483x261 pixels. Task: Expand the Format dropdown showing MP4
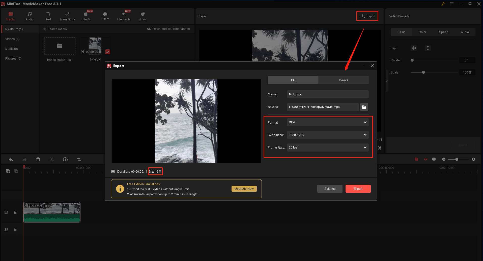click(328, 122)
